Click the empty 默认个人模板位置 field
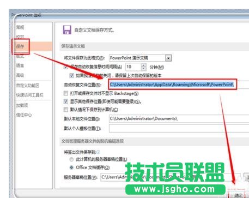249x198 pixels. coord(179,128)
